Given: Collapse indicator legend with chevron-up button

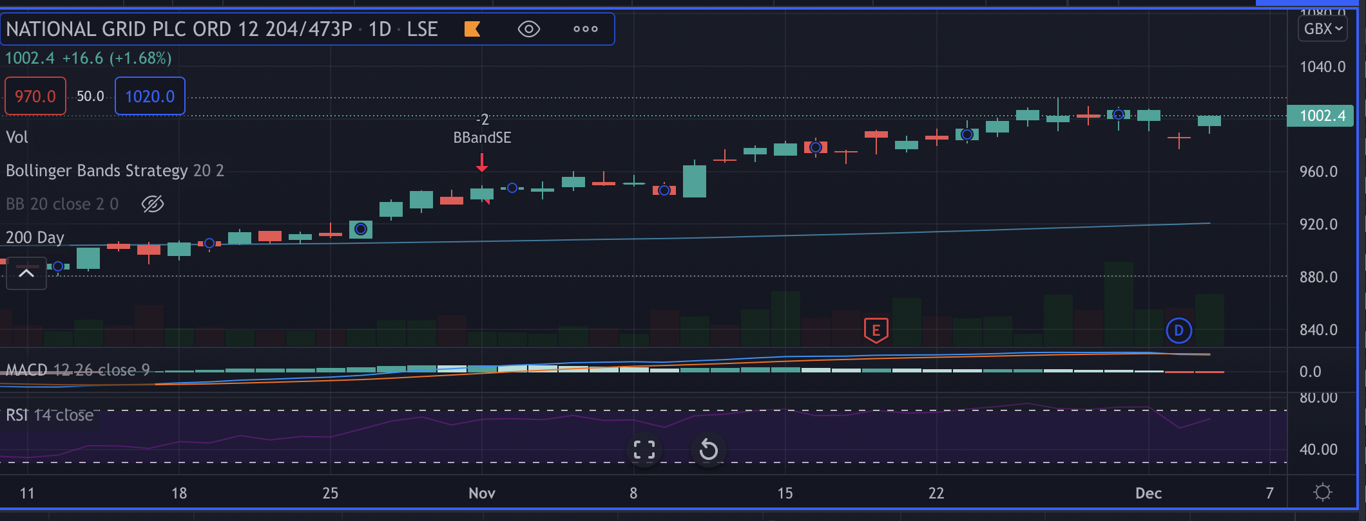Looking at the screenshot, I should pyautogui.click(x=26, y=273).
